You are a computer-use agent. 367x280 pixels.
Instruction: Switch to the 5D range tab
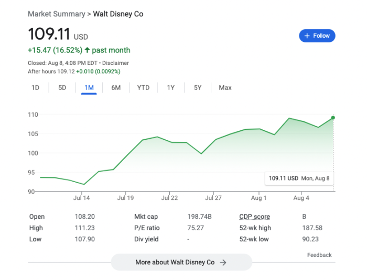pyautogui.click(x=62, y=88)
